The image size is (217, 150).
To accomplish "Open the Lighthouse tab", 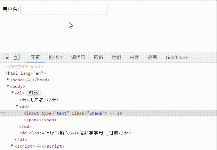I will coord(177,57).
